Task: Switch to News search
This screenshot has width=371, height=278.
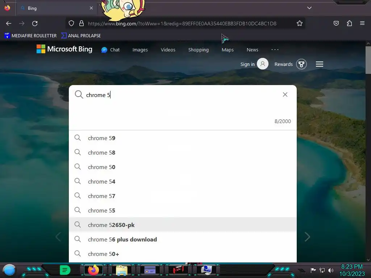Action: coord(253,50)
